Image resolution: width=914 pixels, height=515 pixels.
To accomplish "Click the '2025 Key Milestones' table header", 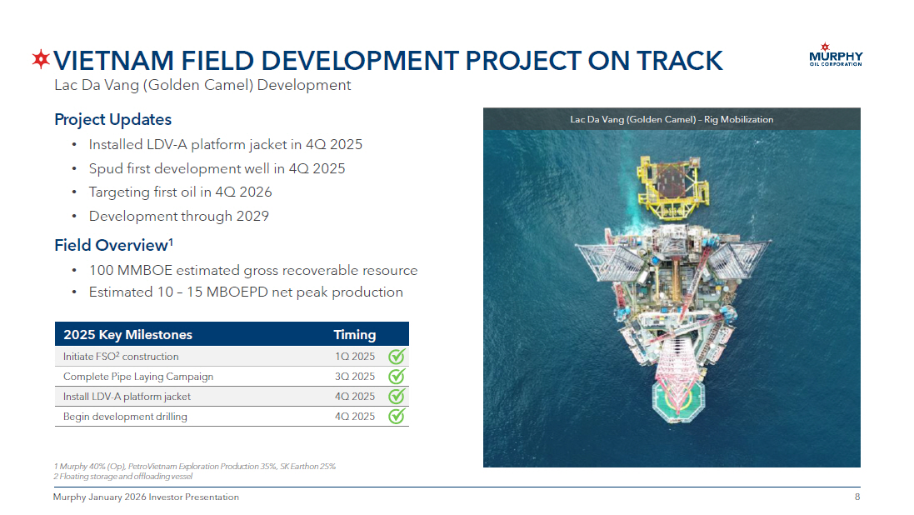I will click(x=127, y=335).
